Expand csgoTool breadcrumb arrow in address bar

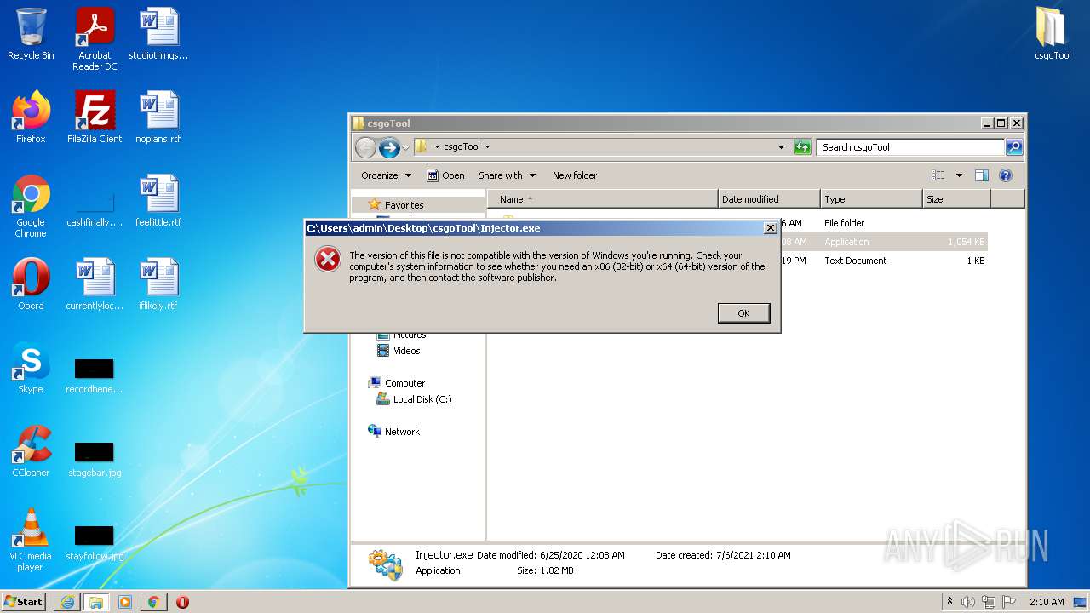(486, 147)
